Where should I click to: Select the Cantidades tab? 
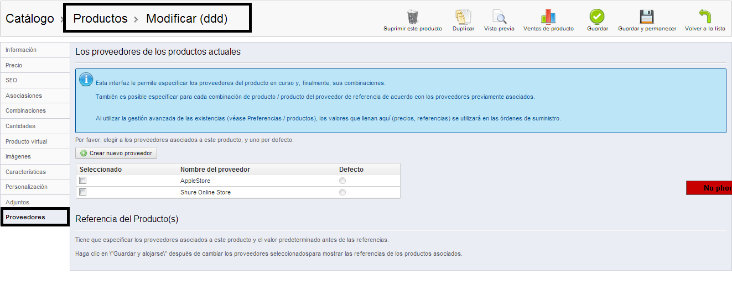point(35,126)
